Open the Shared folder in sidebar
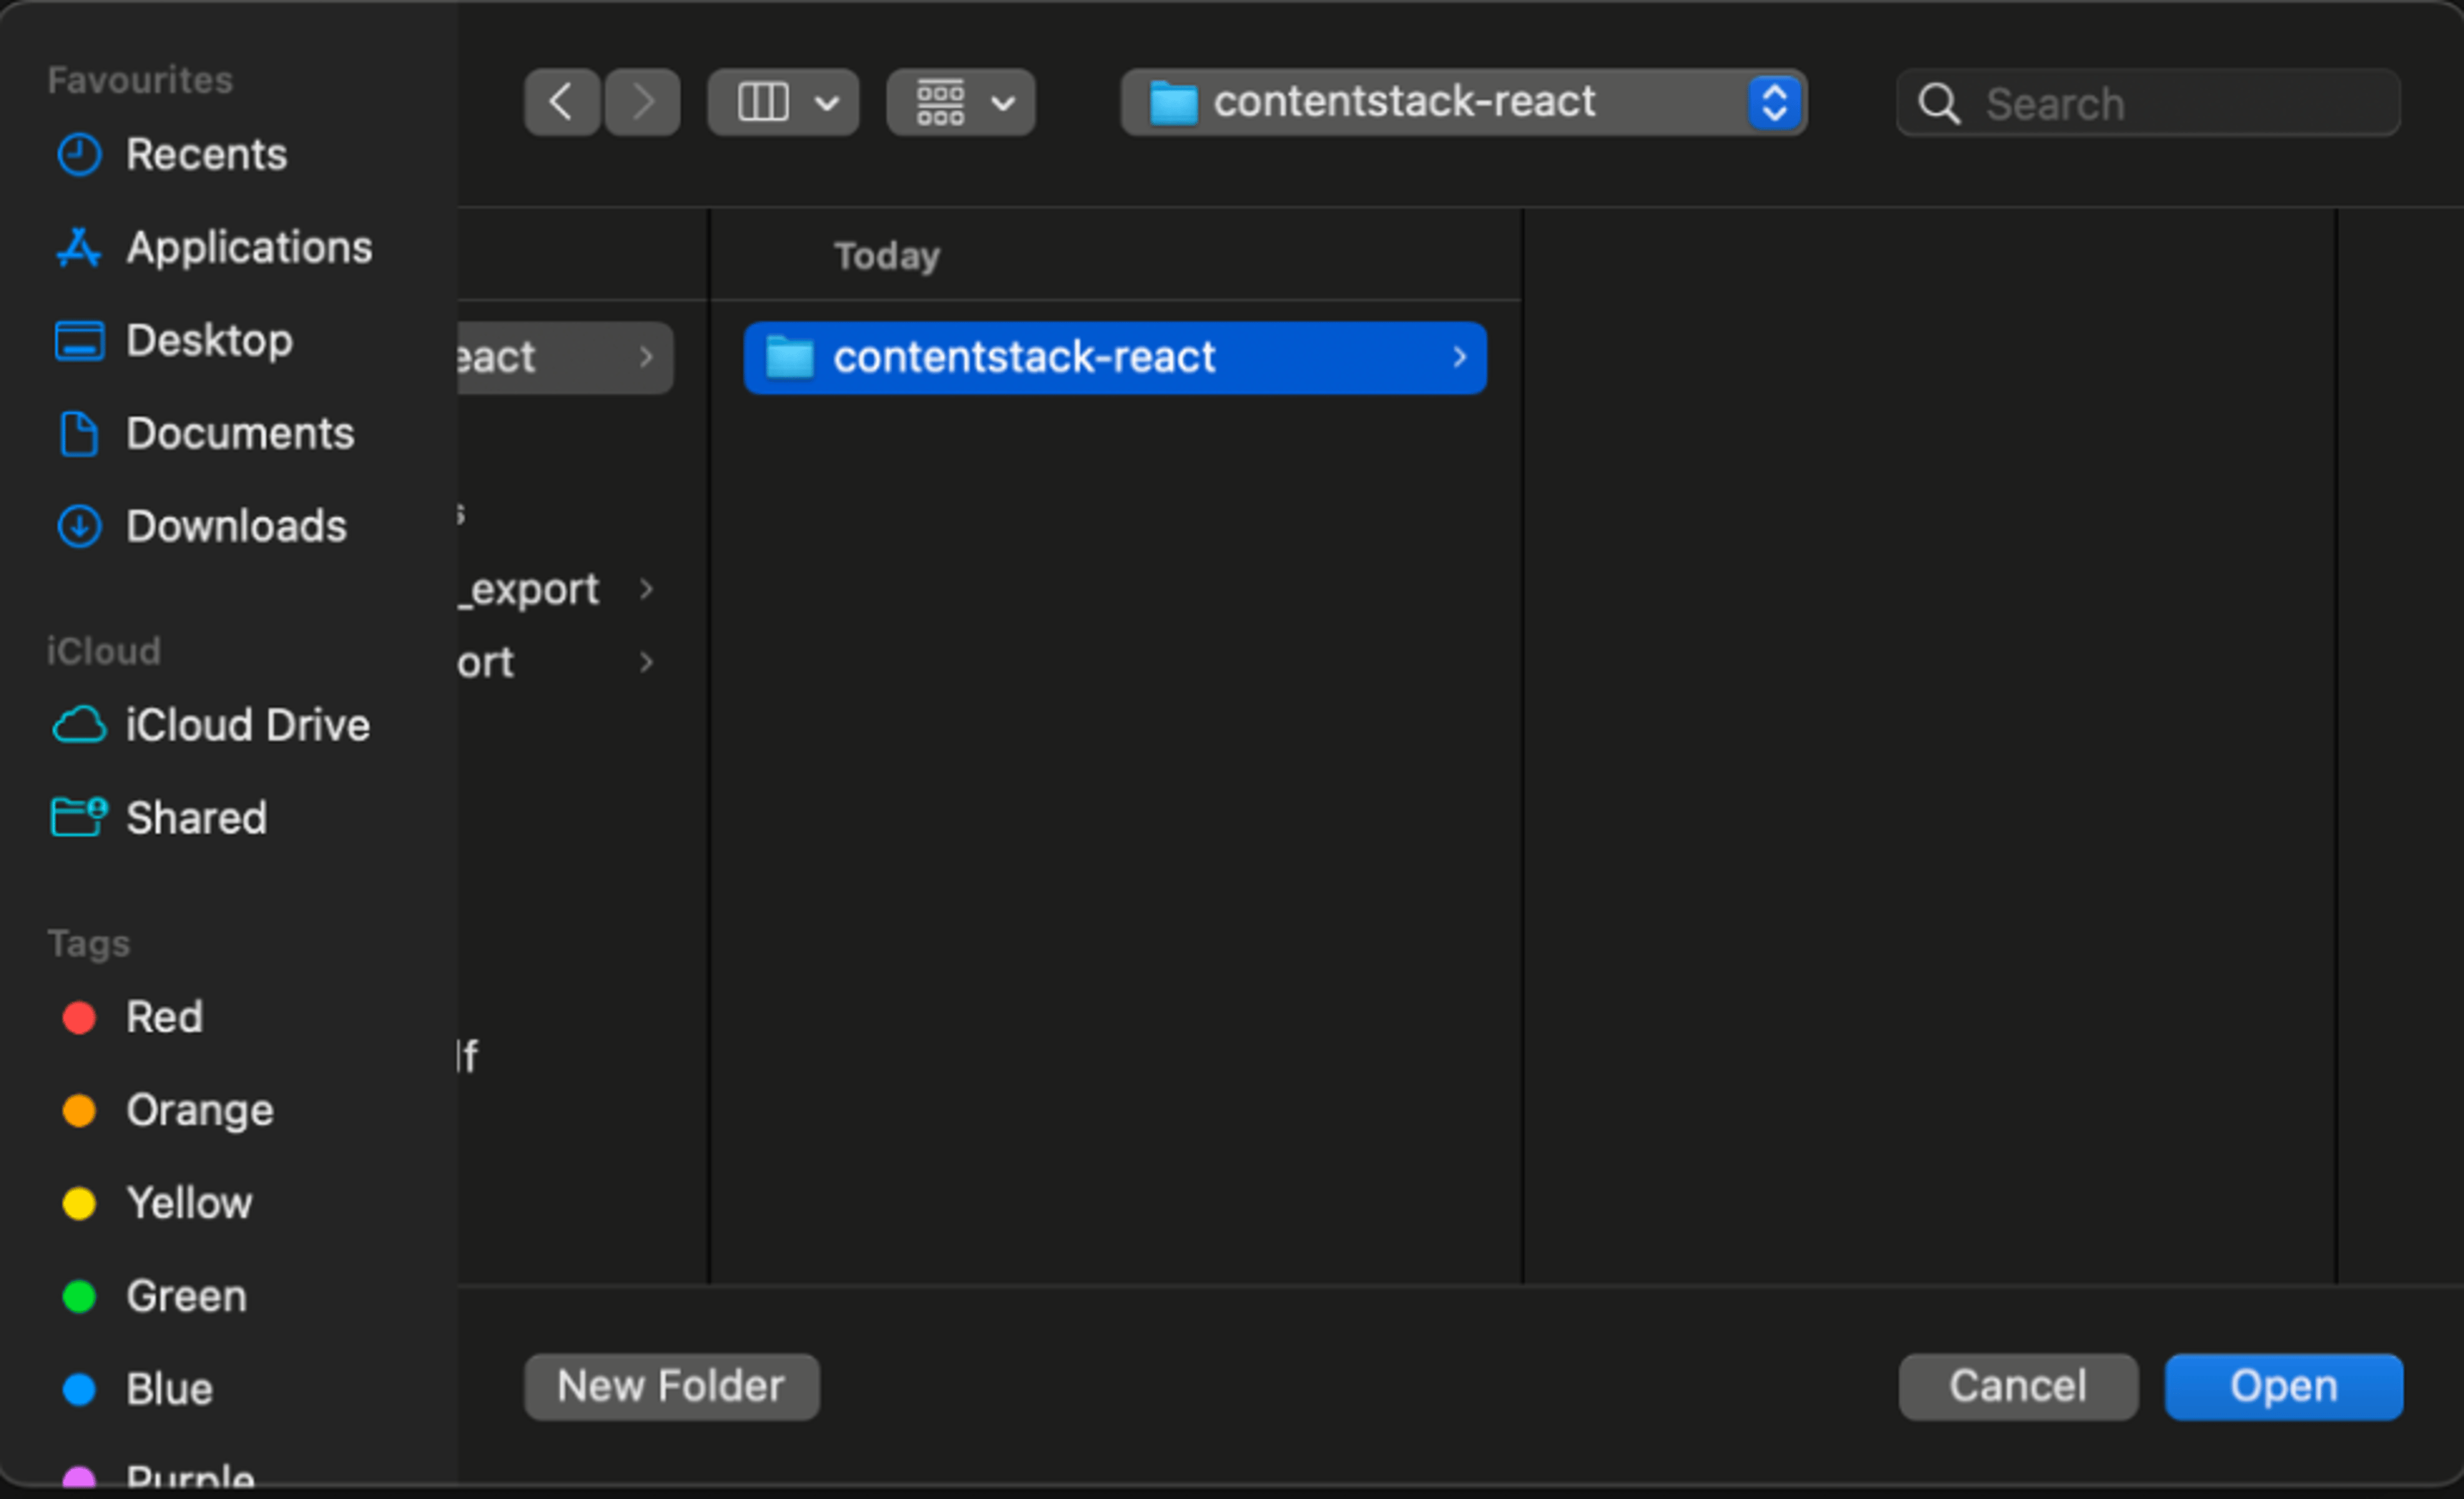 (160, 818)
